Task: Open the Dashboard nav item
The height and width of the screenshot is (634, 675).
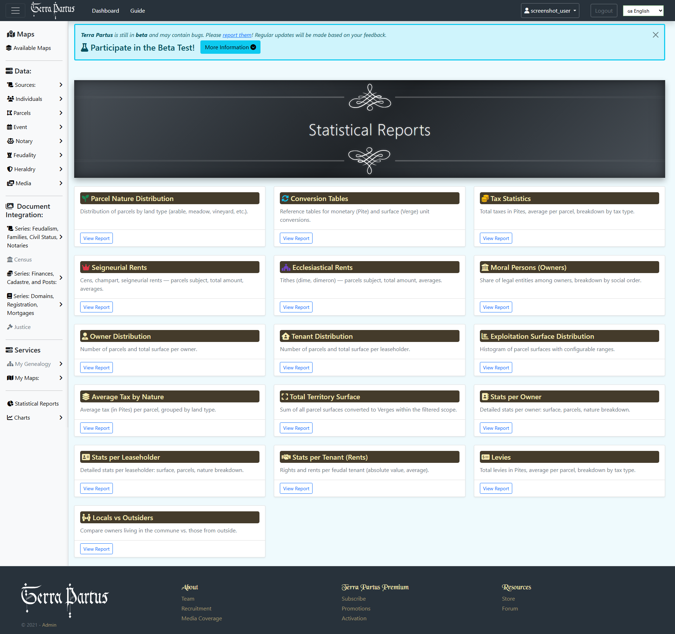Action: (x=105, y=11)
